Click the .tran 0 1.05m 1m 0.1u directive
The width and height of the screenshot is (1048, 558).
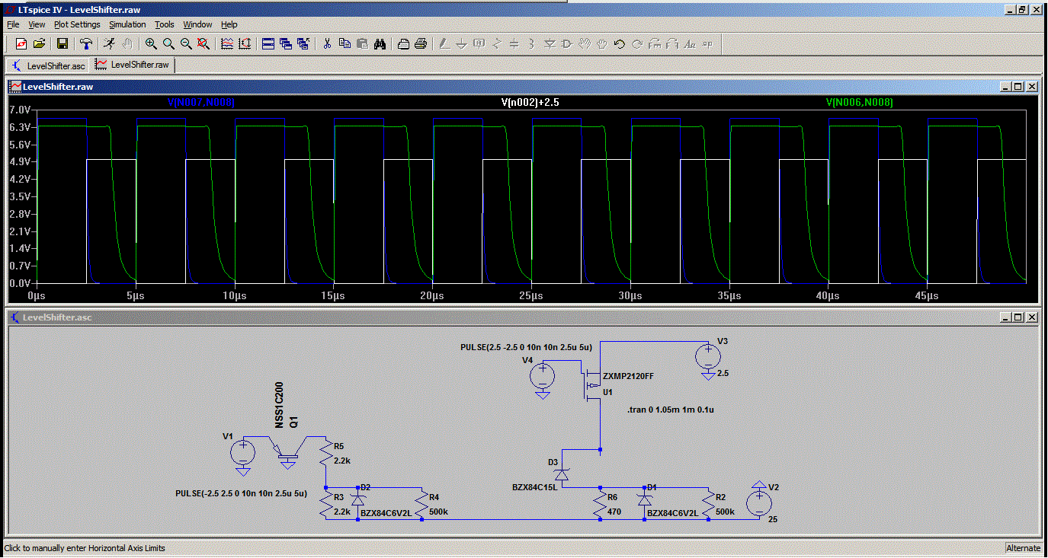point(670,410)
